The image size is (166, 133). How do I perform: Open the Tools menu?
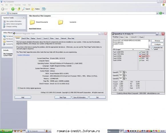click(24, 5)
